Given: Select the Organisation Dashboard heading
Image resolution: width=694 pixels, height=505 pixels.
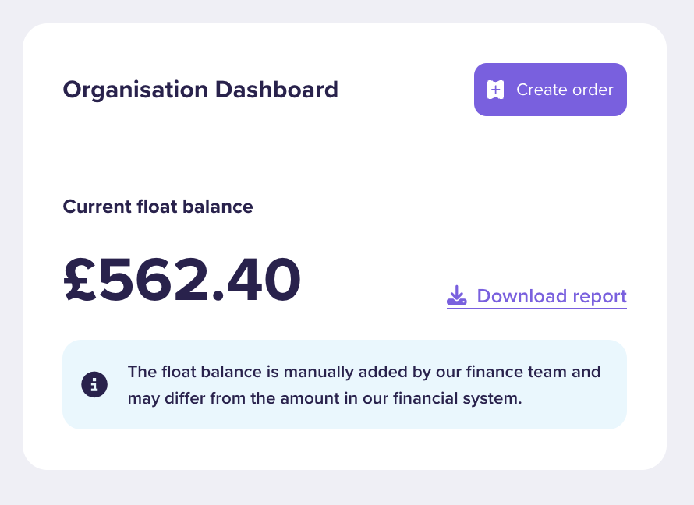Looking at the screenshot, I should (x=200, y=90).
